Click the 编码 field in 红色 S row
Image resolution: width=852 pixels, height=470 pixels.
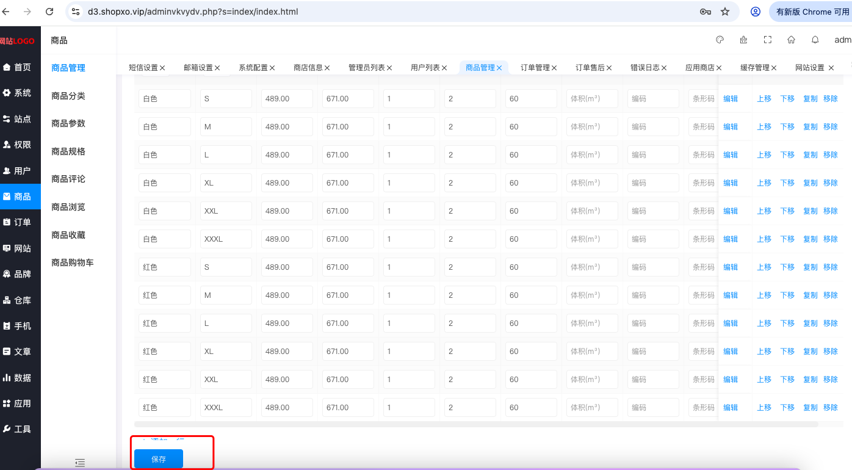[653, 267]
